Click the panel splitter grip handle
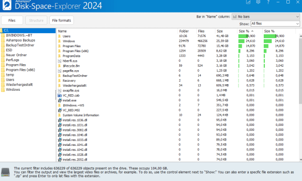This screenshot has height=181, width=302. (x=56, y=95)
